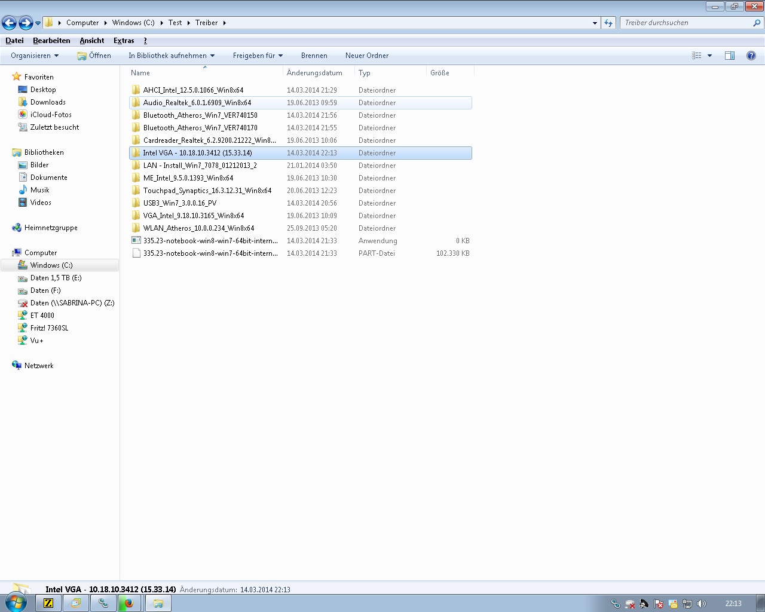Refresh the folder view using the refresh icon
This screenshot has width=765, height=612.
point(608,23)
